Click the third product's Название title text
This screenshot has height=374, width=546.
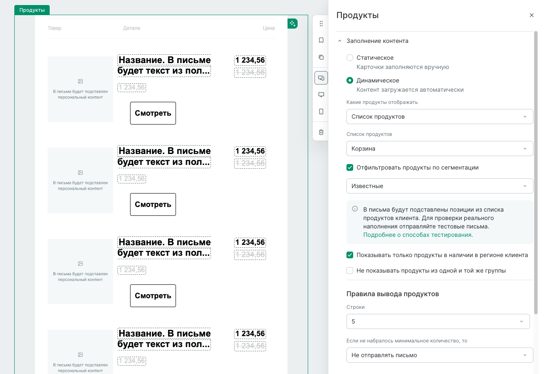pyautogui.click(x=164, y=248)
